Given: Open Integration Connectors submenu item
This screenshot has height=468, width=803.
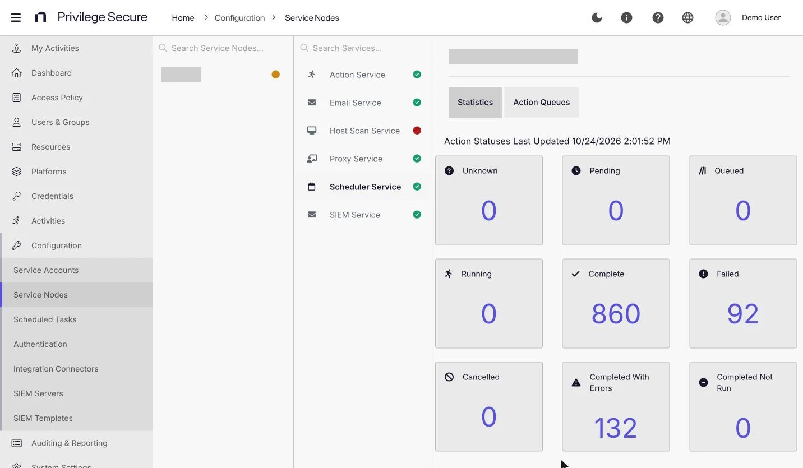Looking at the screenshot, I should click(x=76, y=369).
